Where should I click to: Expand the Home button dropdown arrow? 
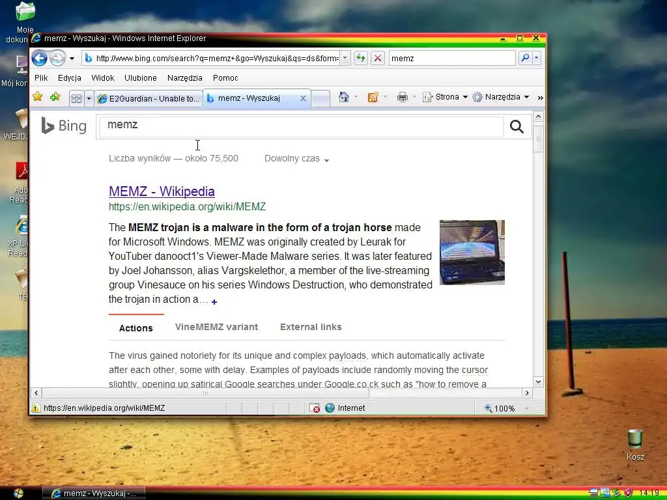tap(356, 98)
